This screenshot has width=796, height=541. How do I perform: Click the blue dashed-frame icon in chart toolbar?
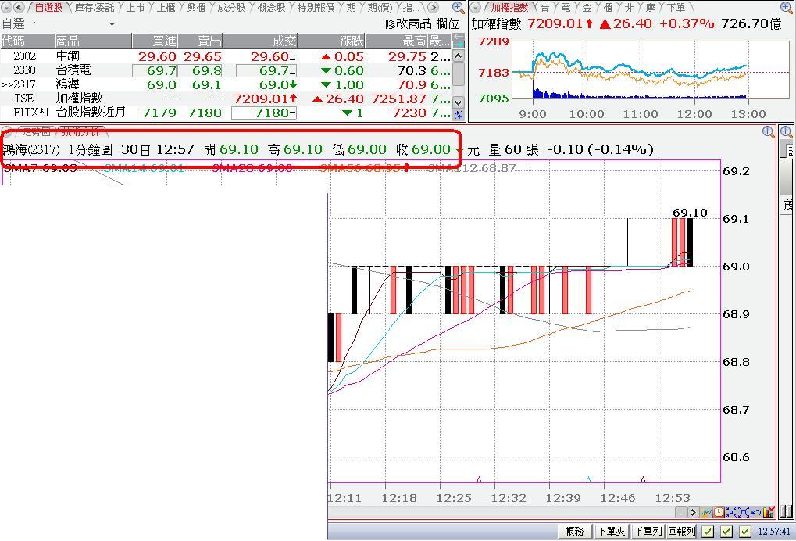[x=731, y=512]
